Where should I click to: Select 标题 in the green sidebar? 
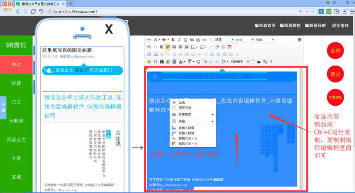[16, 84]
